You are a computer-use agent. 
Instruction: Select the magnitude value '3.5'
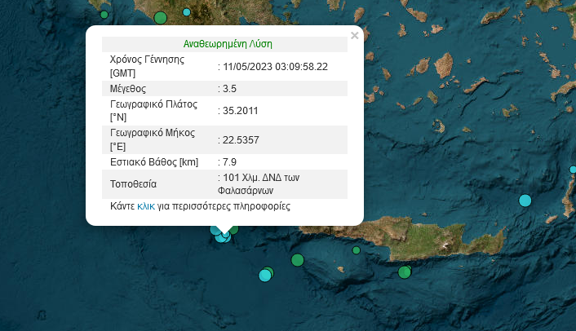click(229, 89)
